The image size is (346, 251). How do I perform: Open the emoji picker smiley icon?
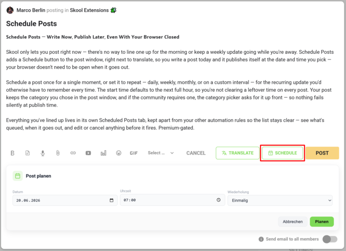119,153
